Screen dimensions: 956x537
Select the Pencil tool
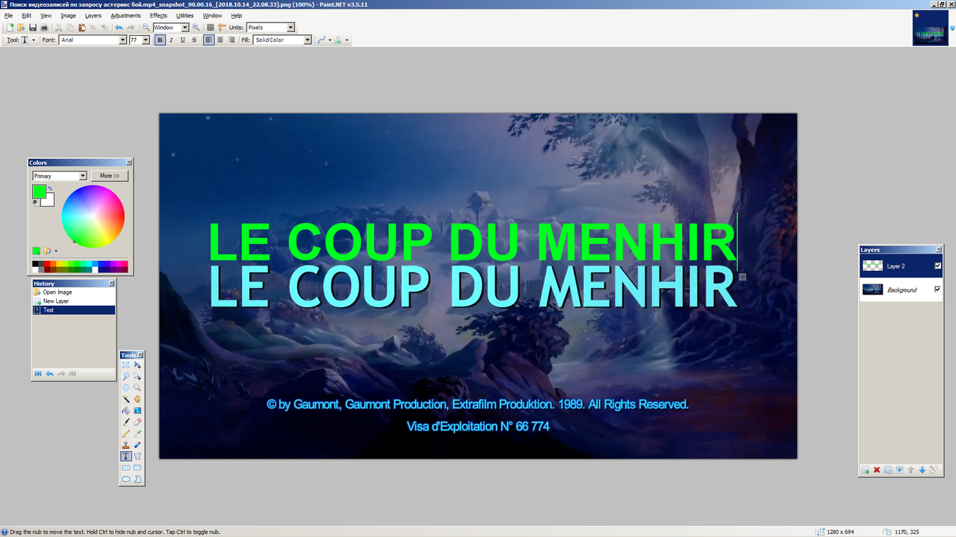125,433
